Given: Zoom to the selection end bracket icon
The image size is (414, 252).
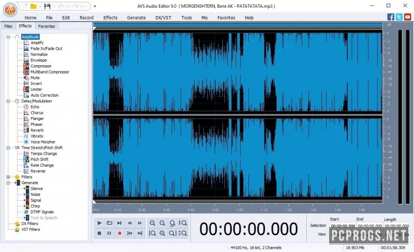Looking at the screenshot, I should [172, 233].
